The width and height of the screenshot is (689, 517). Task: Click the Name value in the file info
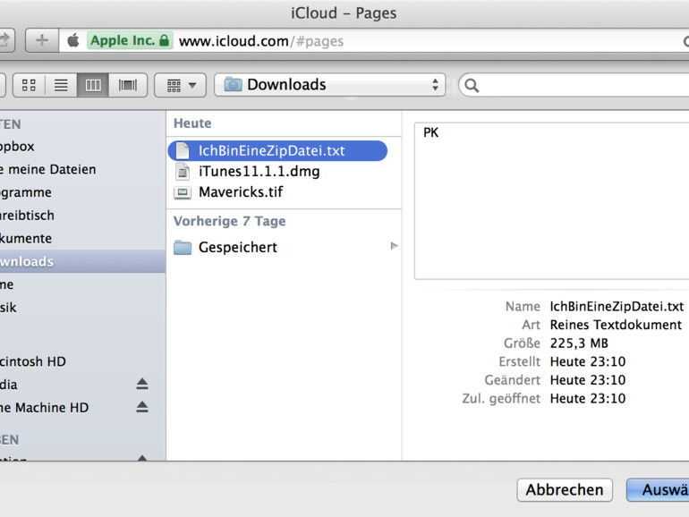click(x=617, y=306)
